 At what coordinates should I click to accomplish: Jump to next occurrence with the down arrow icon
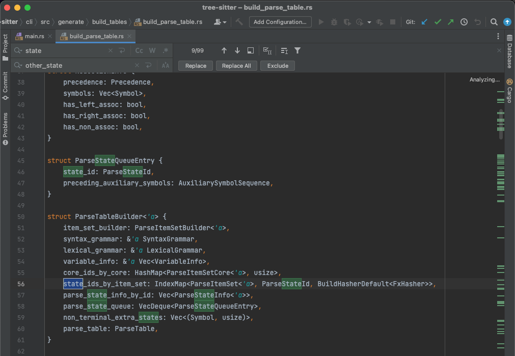[x=237, y=50]
